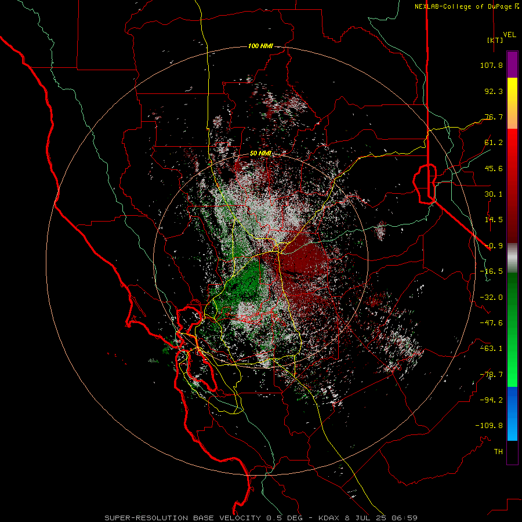Pick the purple segment of velocity color bar

[x=512, y=65]
